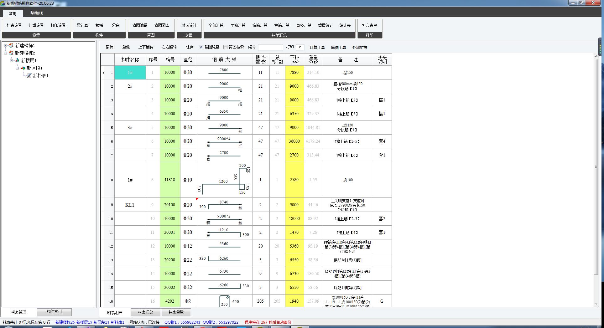The height and width of the screenshot is (328, 604).
Task: Show 全部汇总 summary
Action: coord(216,25)
